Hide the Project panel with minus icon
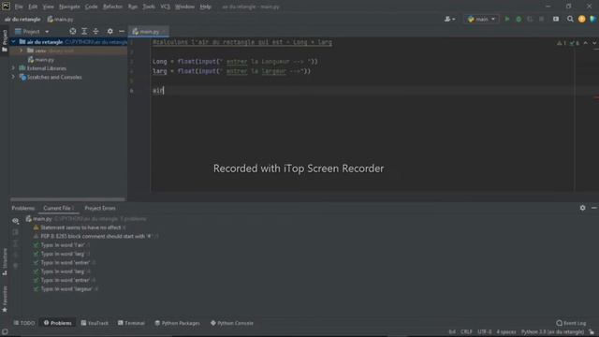Image resolution: width=599 pixels, height=337 pixels. (x=122, y=31)
